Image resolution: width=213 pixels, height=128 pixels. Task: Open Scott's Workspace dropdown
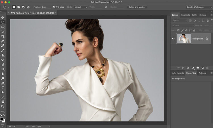[199, 7]
